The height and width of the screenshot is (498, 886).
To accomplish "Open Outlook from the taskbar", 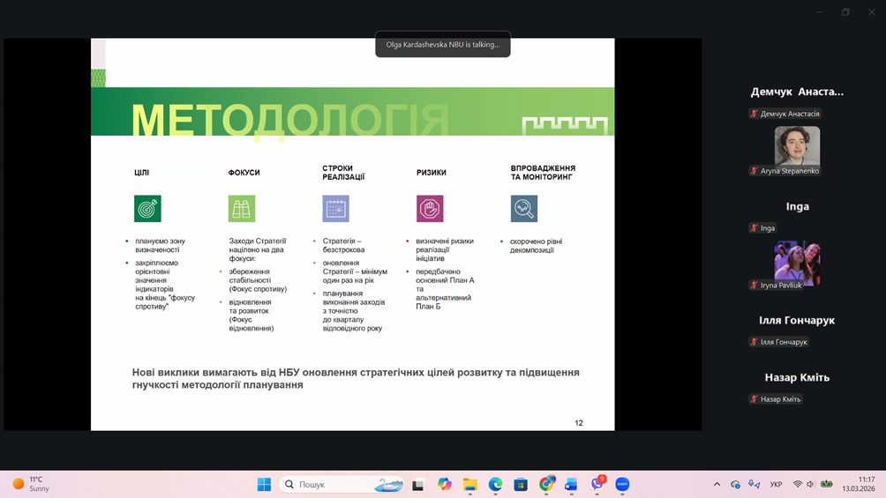I will click(571, 484).
